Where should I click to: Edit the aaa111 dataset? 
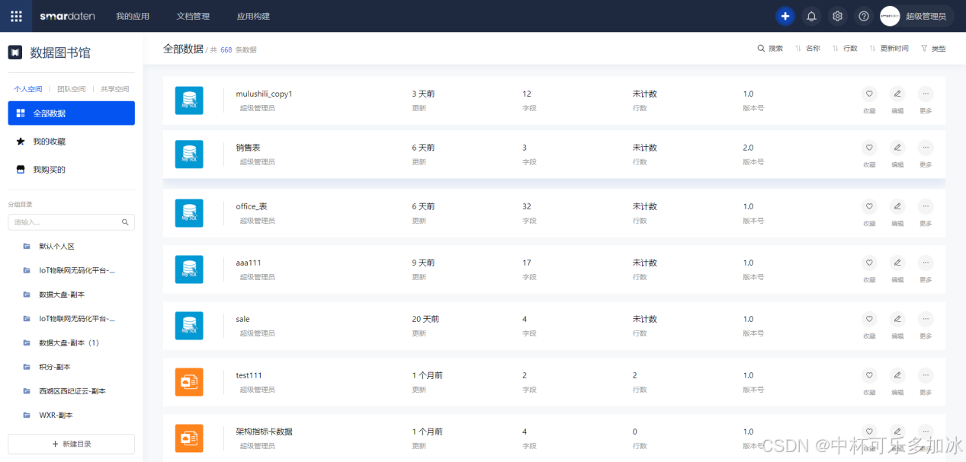[x=897, y=263]
